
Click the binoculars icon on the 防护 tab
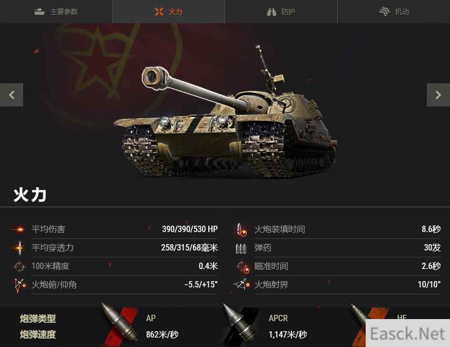tap(271, 12)
